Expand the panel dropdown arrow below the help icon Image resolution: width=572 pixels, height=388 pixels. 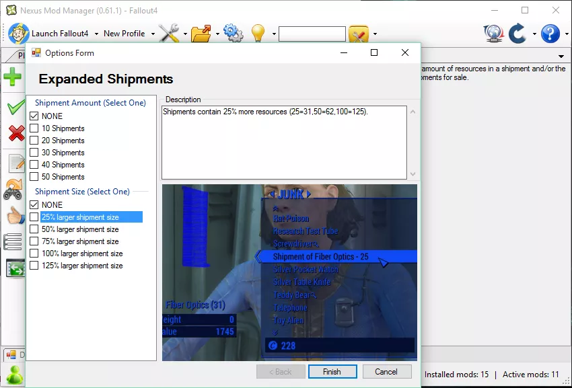point(561,56)
